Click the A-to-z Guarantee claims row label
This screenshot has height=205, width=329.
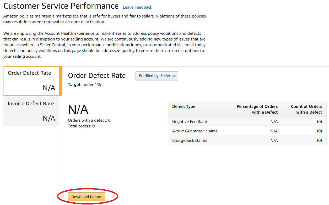tap(195, 131)
